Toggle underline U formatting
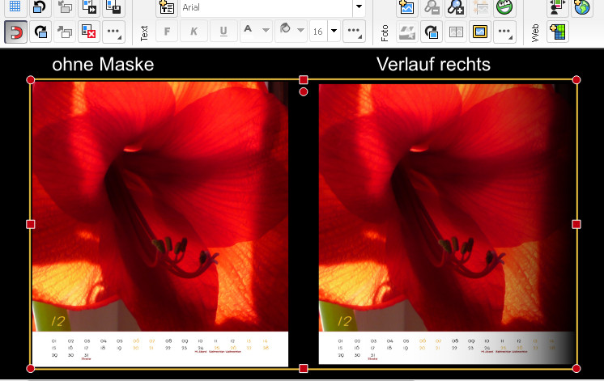 [x=223, y=32]
